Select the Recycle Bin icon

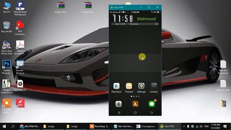tap(6, 27)
